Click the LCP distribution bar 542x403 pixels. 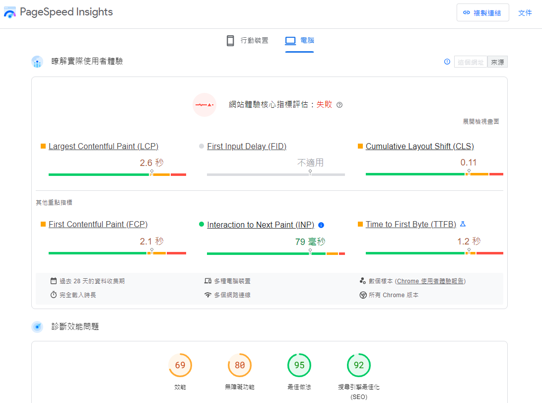117,174
